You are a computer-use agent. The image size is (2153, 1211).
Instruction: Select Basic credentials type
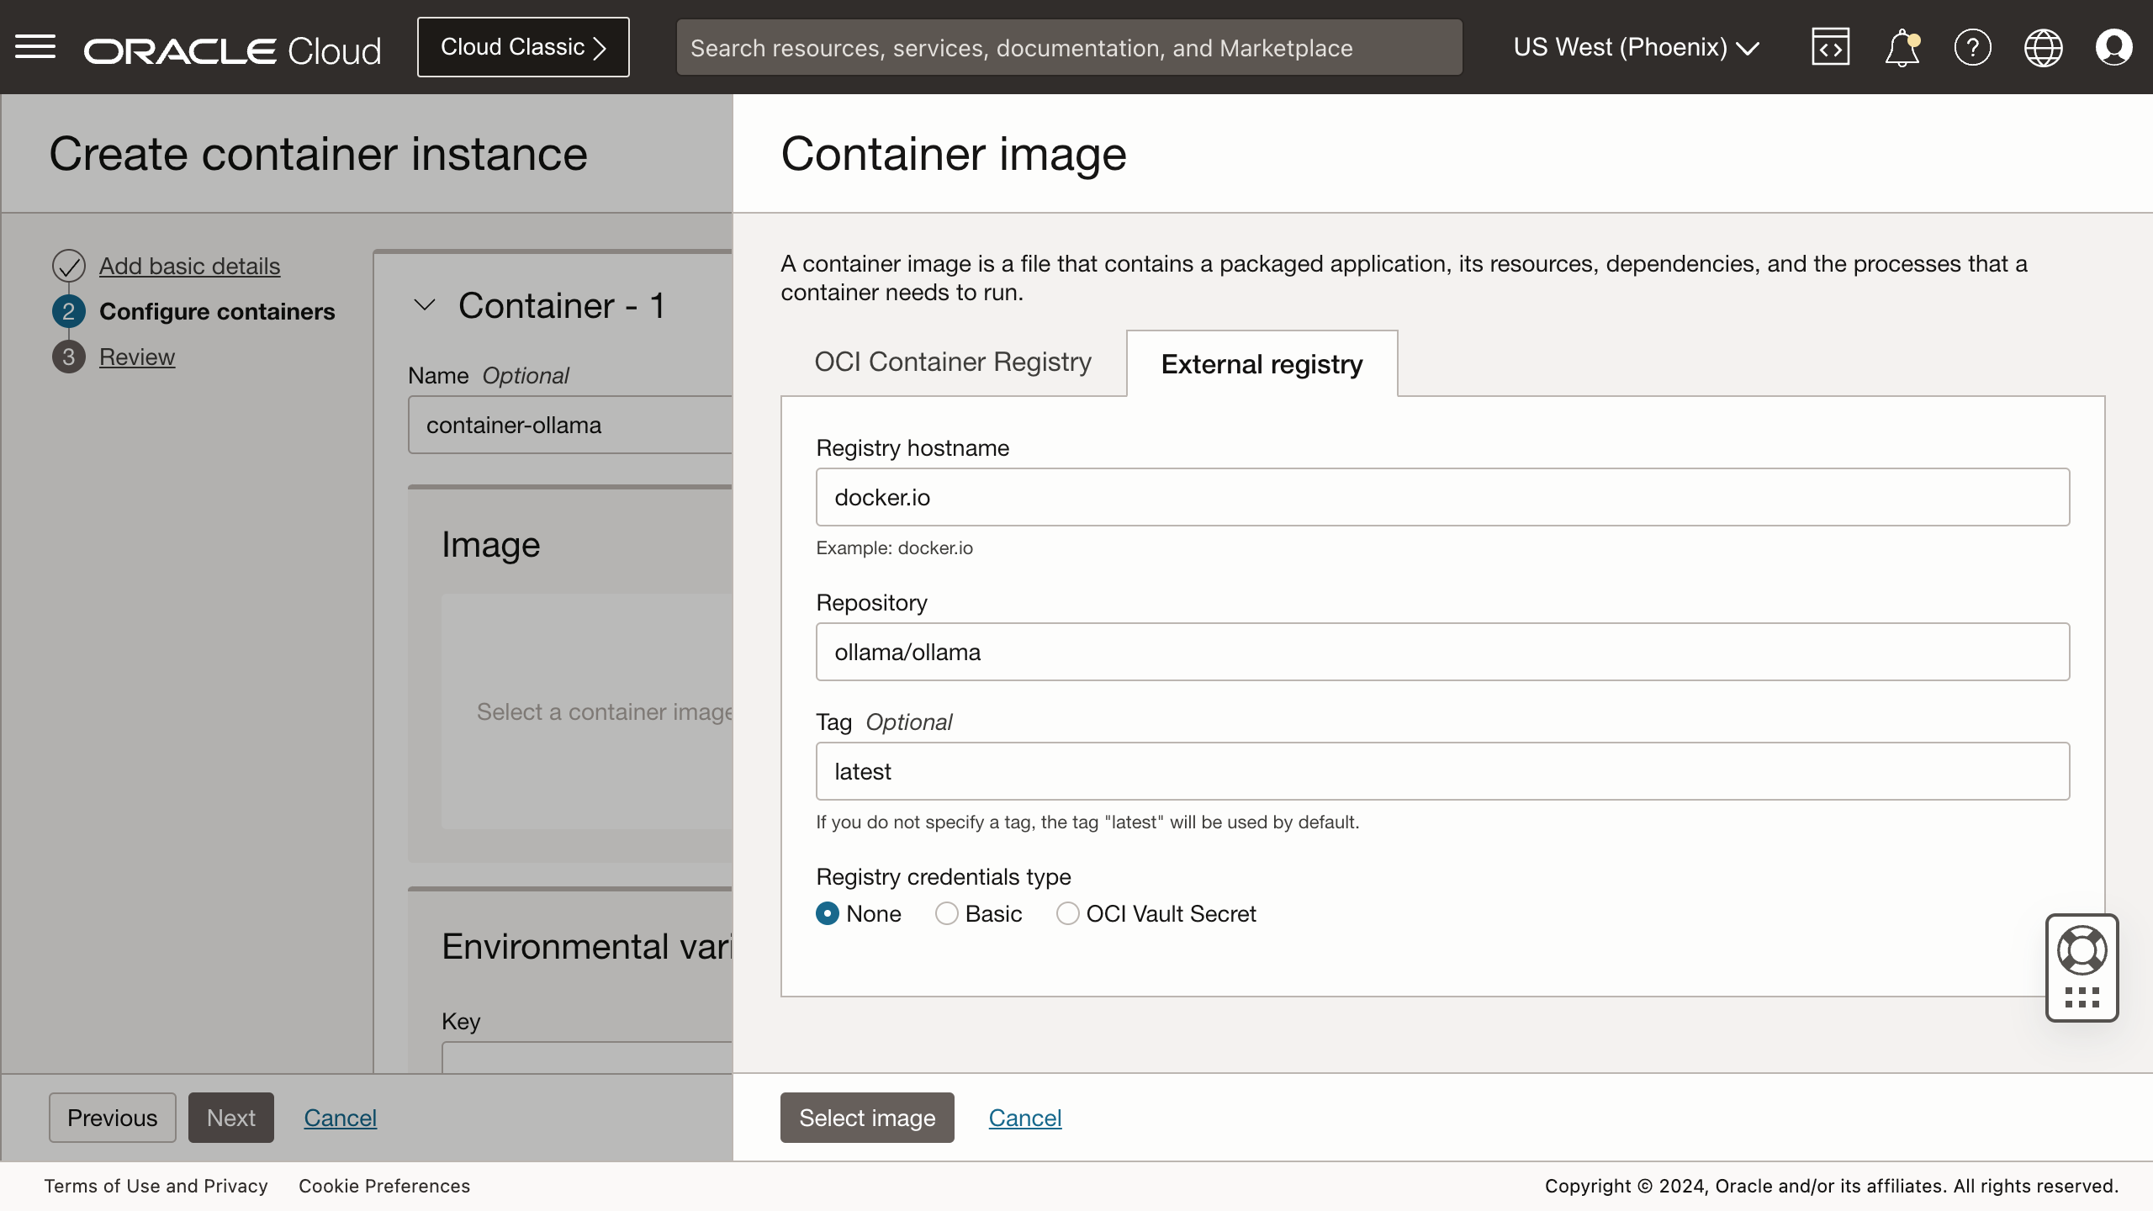click(947, 913)
